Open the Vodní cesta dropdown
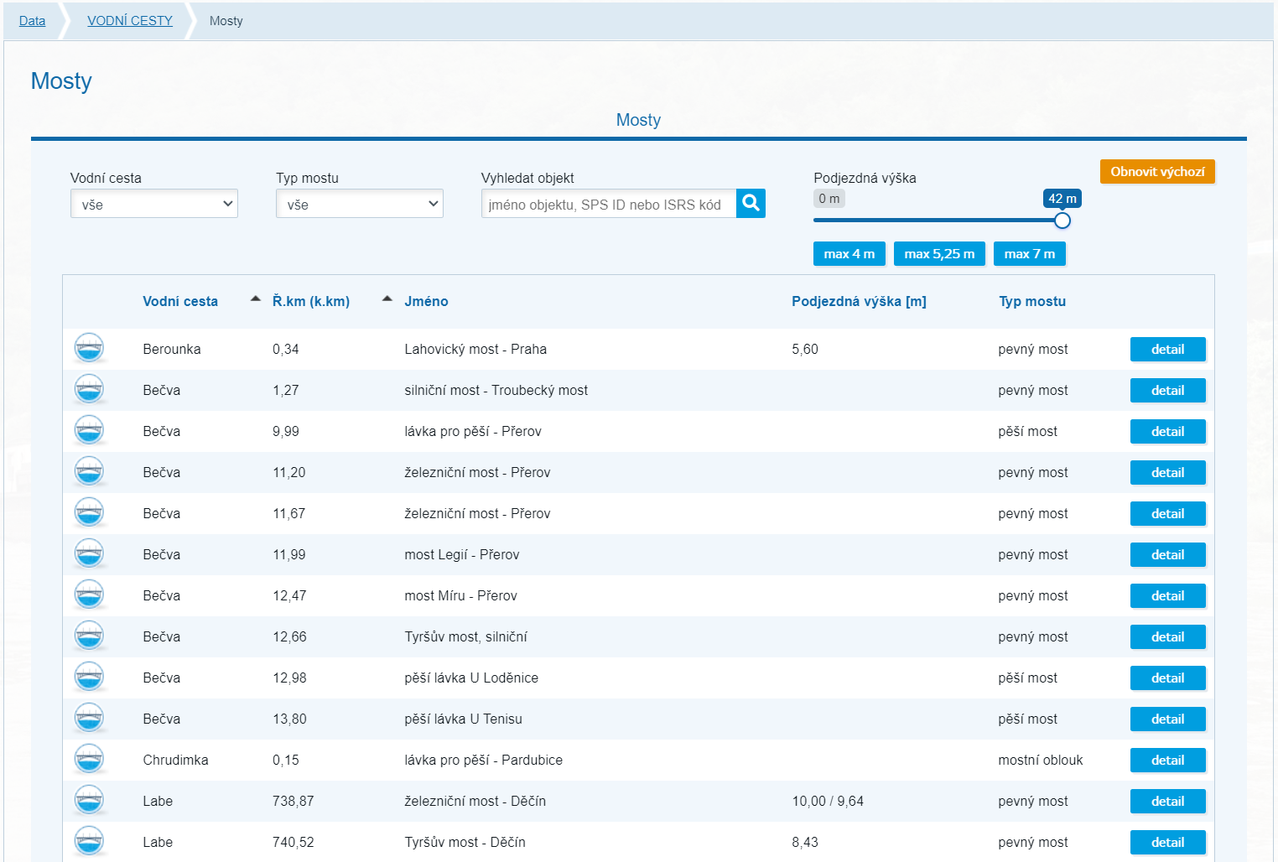This screenshot has width=1278, height=862. [x=154, y=204]
